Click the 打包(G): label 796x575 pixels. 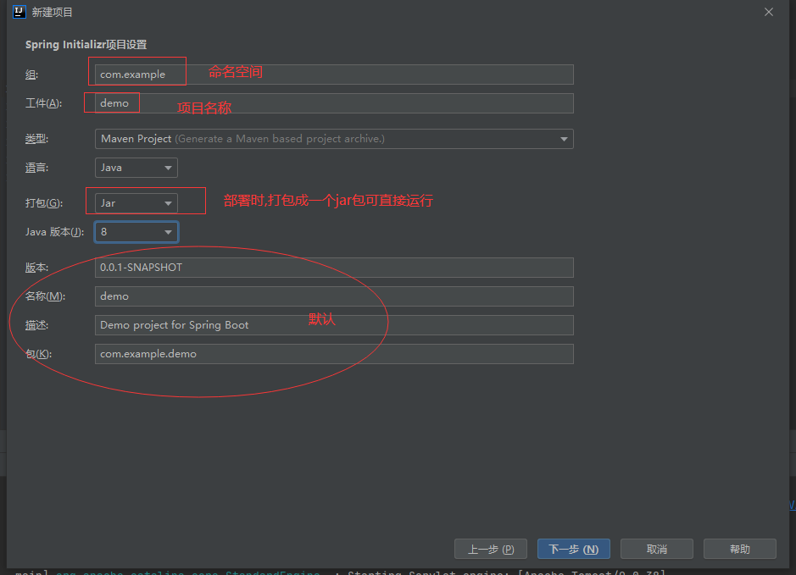(44, 203)
